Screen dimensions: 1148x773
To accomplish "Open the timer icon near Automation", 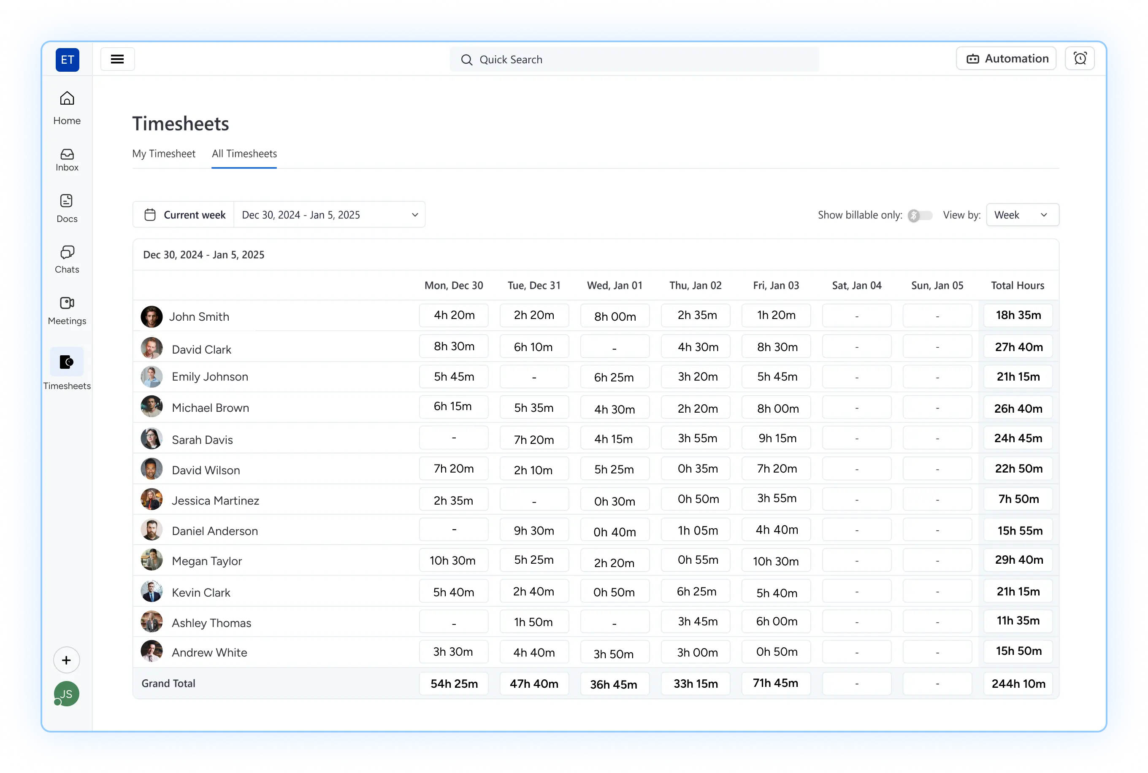I will (x=1080, y=58).
